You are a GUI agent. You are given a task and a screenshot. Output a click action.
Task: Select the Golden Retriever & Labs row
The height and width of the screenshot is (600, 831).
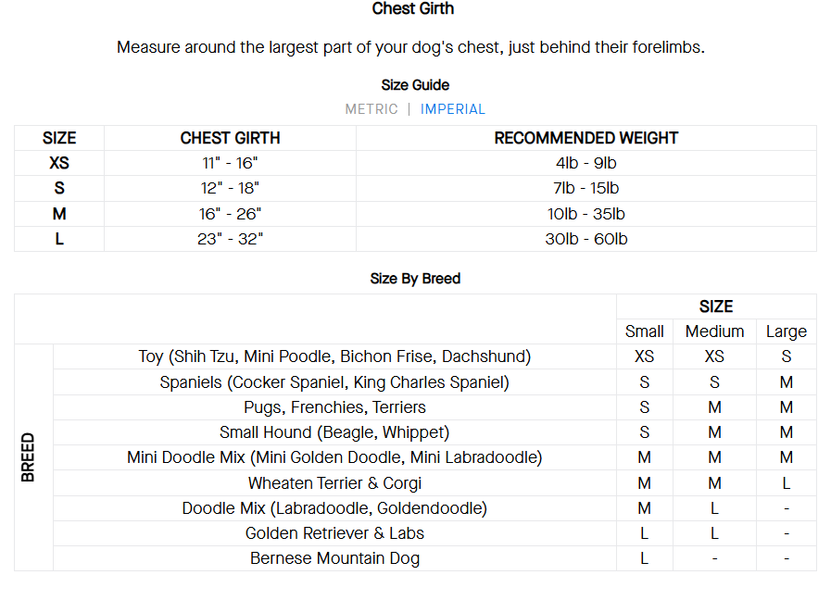coord(334,533)
